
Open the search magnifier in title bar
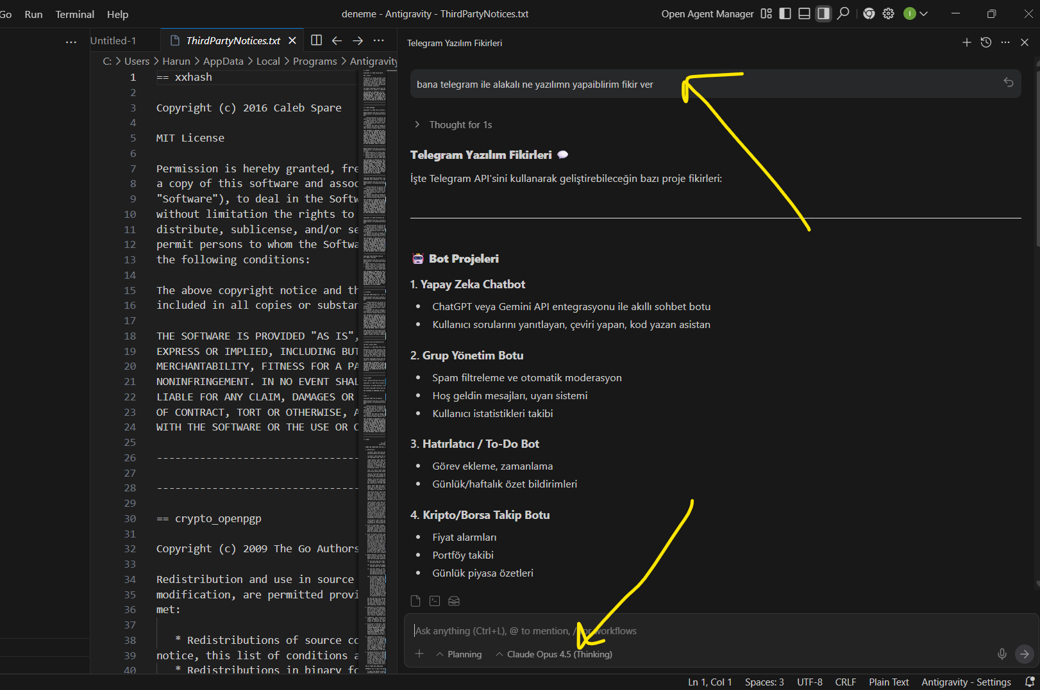(844, 13)
